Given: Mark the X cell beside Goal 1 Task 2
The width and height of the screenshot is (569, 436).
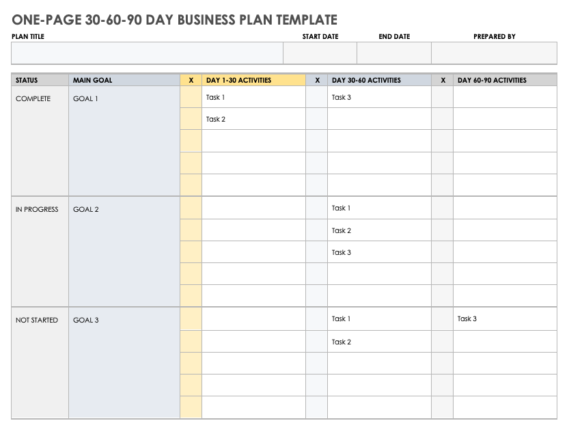Looking at the screenshot, I should 191,119.
